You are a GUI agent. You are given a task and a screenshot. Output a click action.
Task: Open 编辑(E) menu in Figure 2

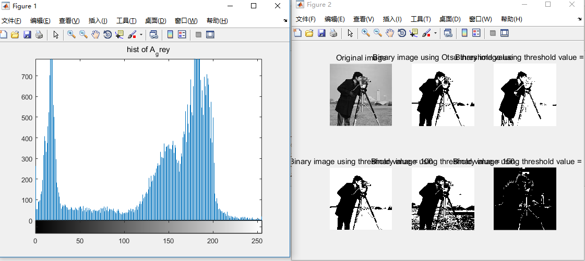coord(335,19)
